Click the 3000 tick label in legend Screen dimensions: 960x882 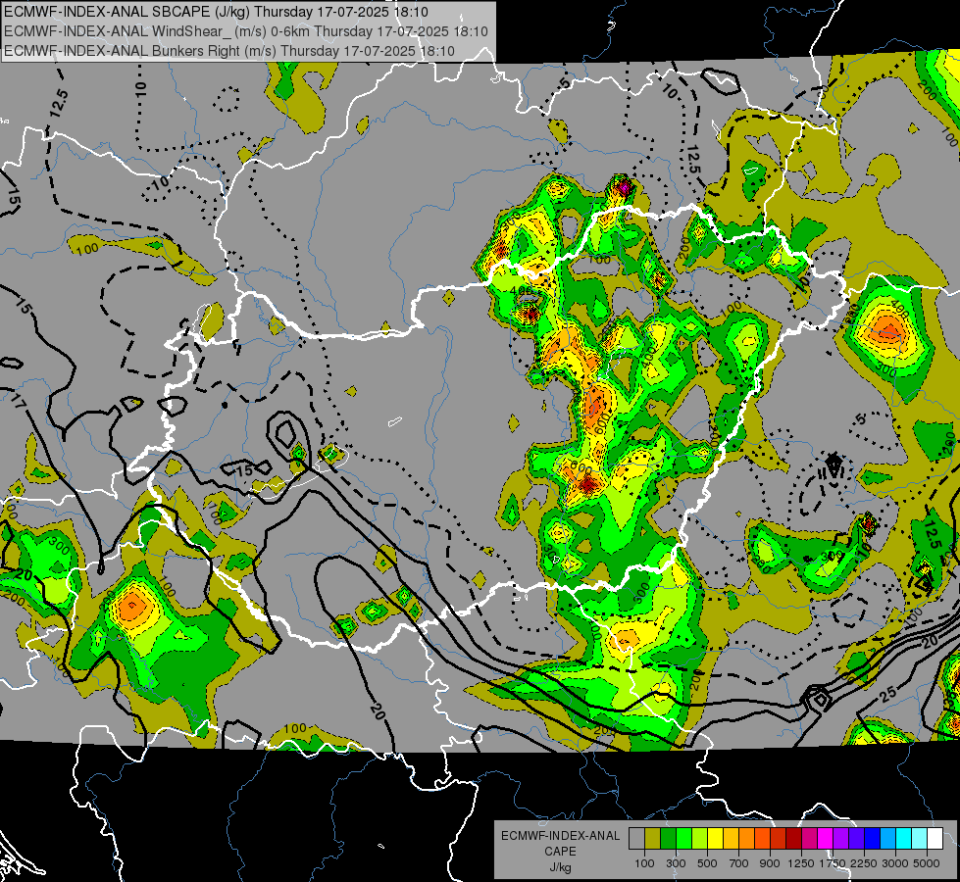click(894, 863)
